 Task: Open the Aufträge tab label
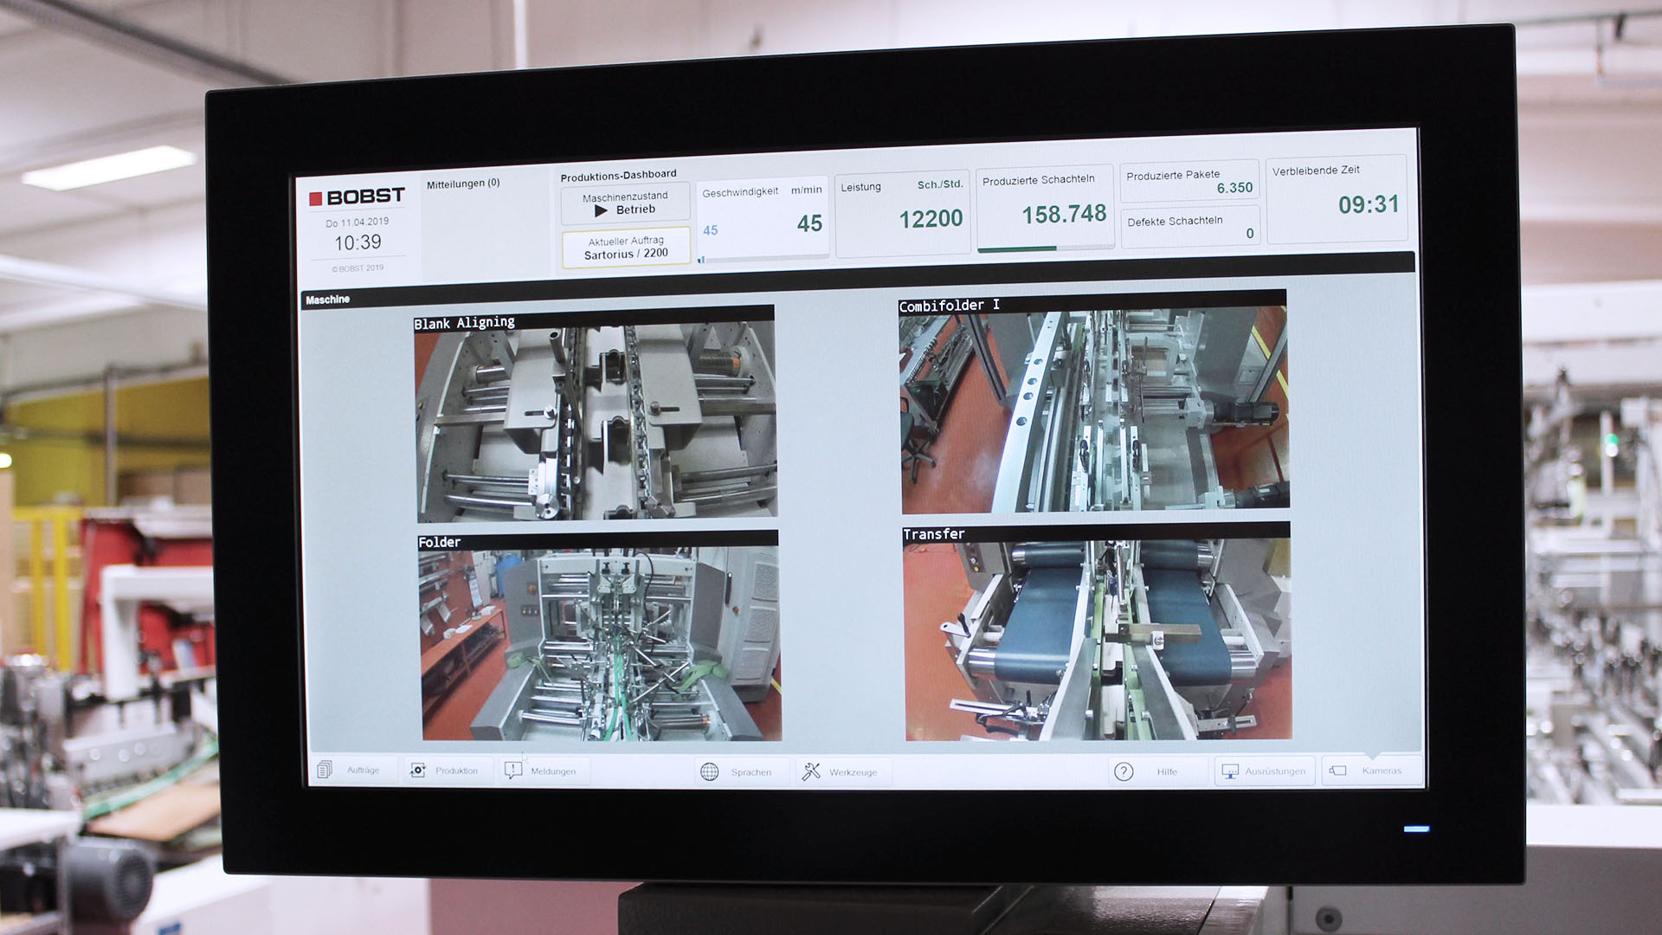coord(363,770)
